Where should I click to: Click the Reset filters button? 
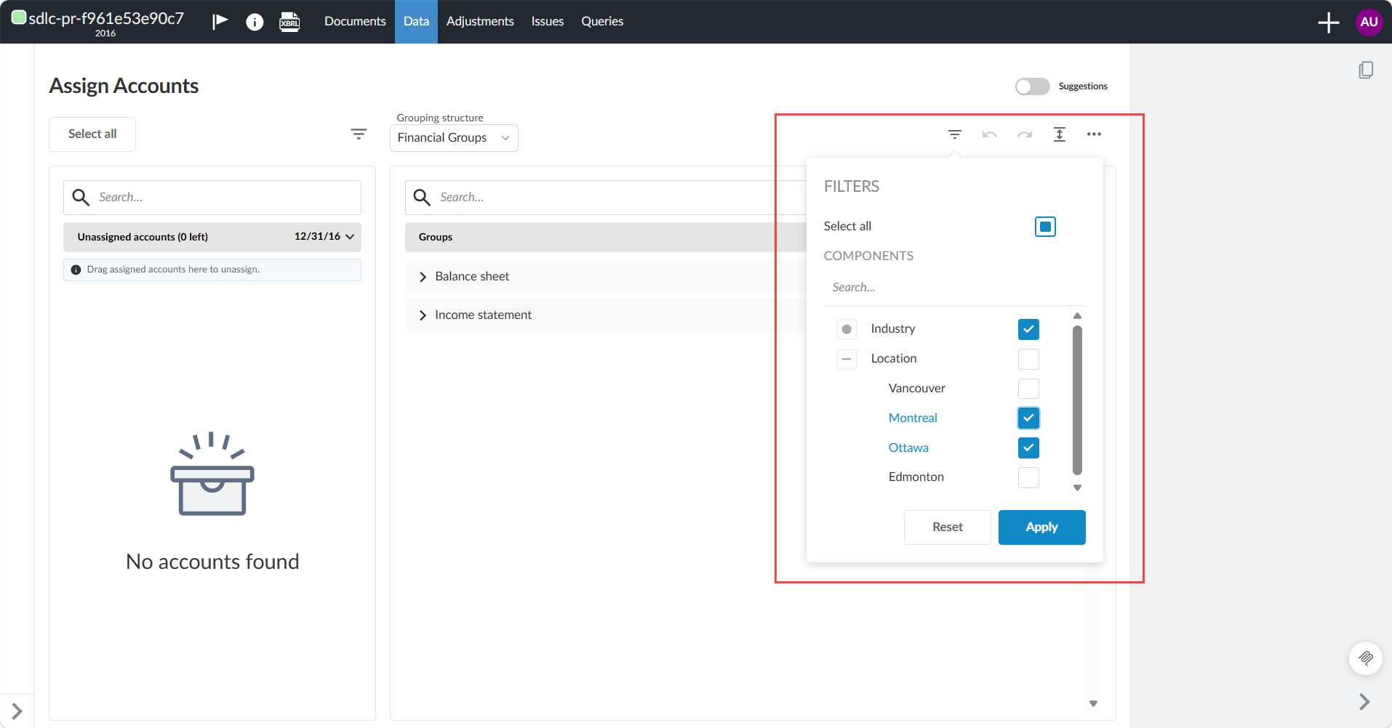947,527
